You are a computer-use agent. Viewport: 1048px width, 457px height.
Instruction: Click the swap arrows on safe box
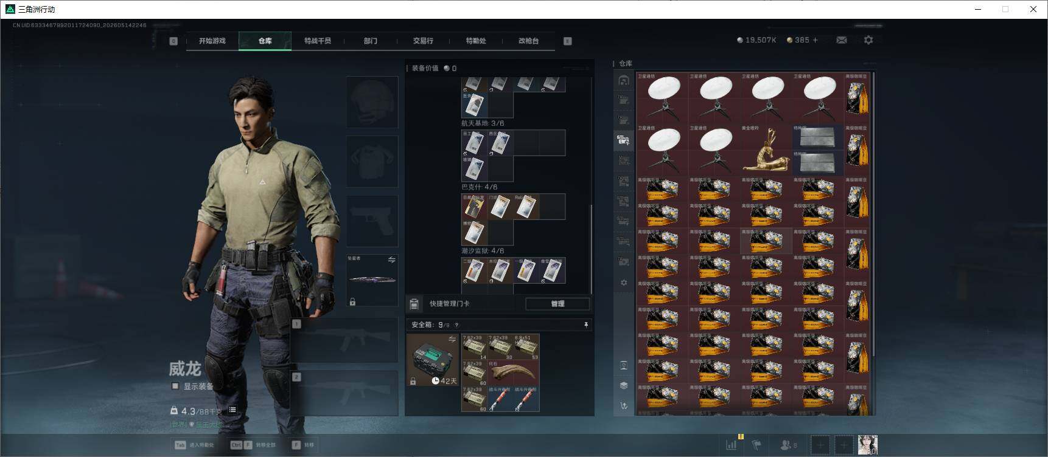click(x=452, y=339)
